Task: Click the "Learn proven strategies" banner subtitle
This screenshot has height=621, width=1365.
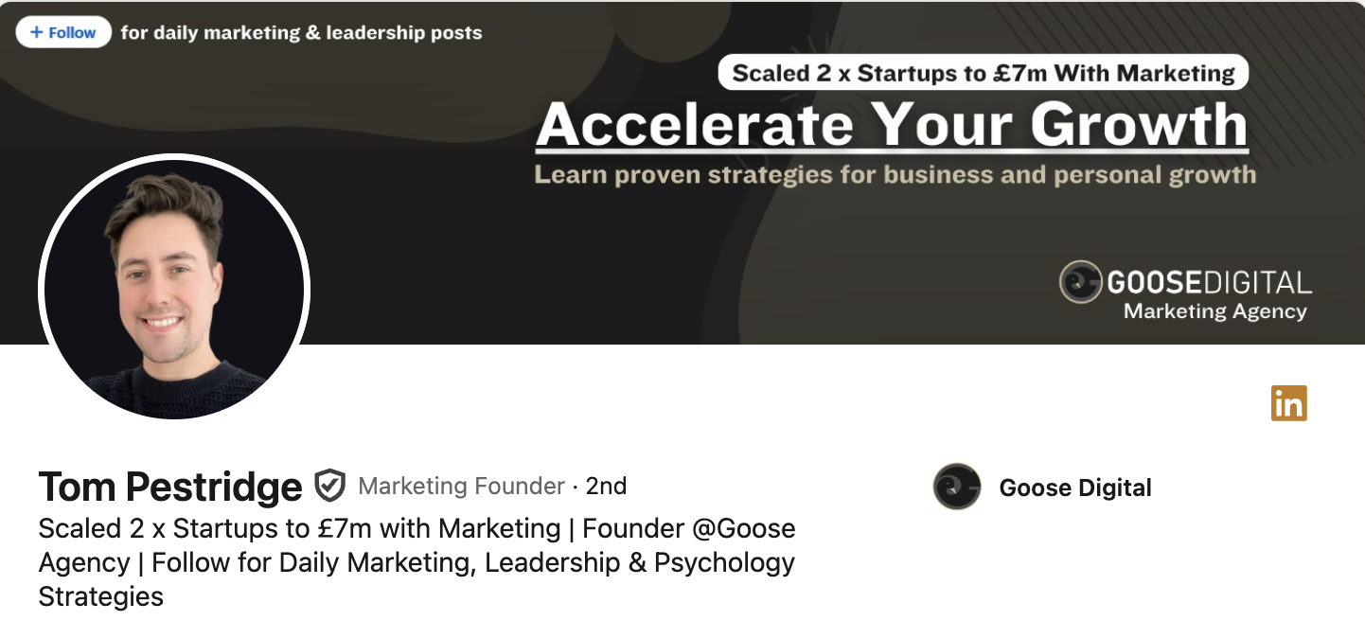Action: (895, 175)
